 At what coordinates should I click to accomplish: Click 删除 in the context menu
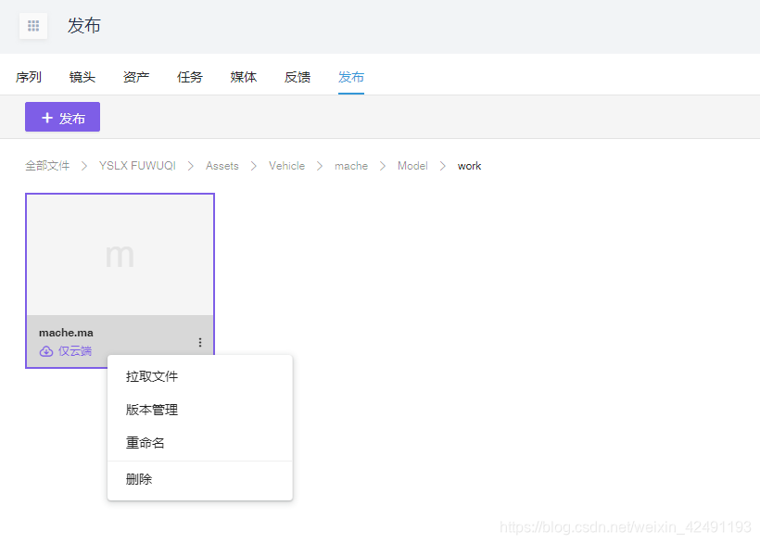(x=199, y=479)
